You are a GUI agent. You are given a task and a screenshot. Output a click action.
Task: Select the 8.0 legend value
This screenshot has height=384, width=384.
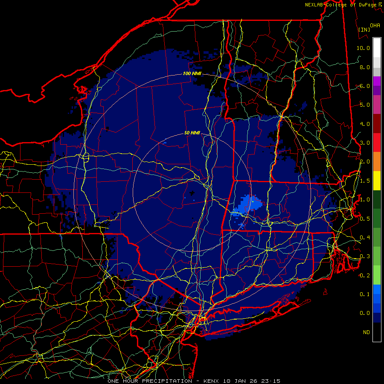[x=365, y=67]
